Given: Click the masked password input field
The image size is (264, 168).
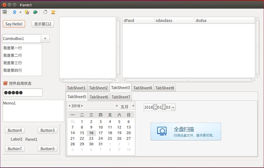Looking at the screenshot, I should click(x=23, y=93).
